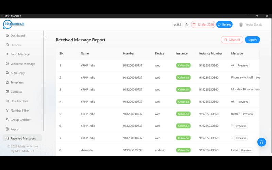Click the Clear All button
The width and height of the screenshot is (272, 170).
[232, 40]
